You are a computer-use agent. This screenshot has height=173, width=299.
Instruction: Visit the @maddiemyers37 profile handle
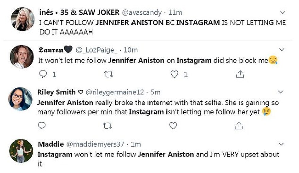(x=95, y=144)
